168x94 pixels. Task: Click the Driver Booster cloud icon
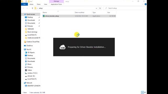click(x=62, y=47)
